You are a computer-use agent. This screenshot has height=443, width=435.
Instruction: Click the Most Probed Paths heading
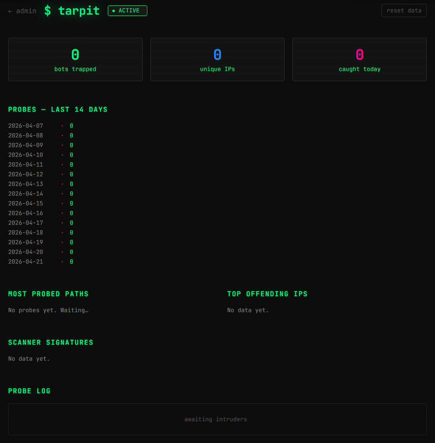tap(48, 294)
